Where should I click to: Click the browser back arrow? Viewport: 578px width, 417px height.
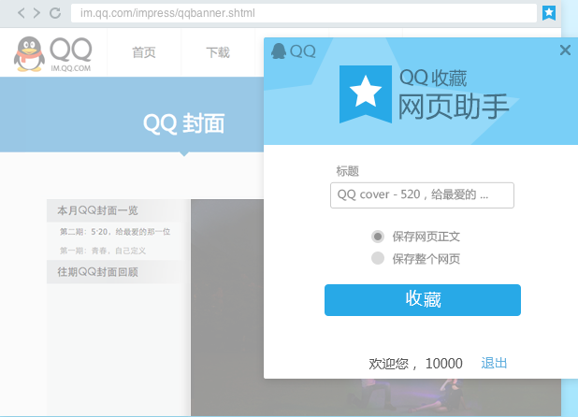tap(22, 13)
